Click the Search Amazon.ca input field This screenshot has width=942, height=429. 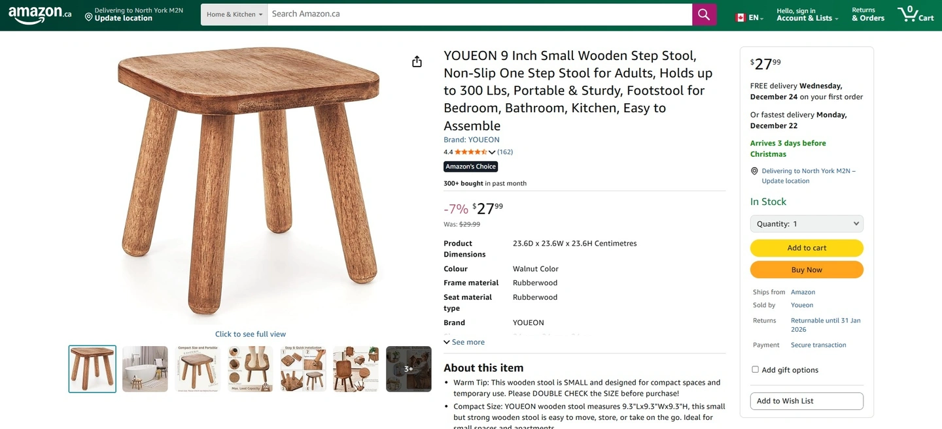pos(480,14)
